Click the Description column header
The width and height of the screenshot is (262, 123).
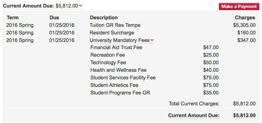(x=104, y=18)
